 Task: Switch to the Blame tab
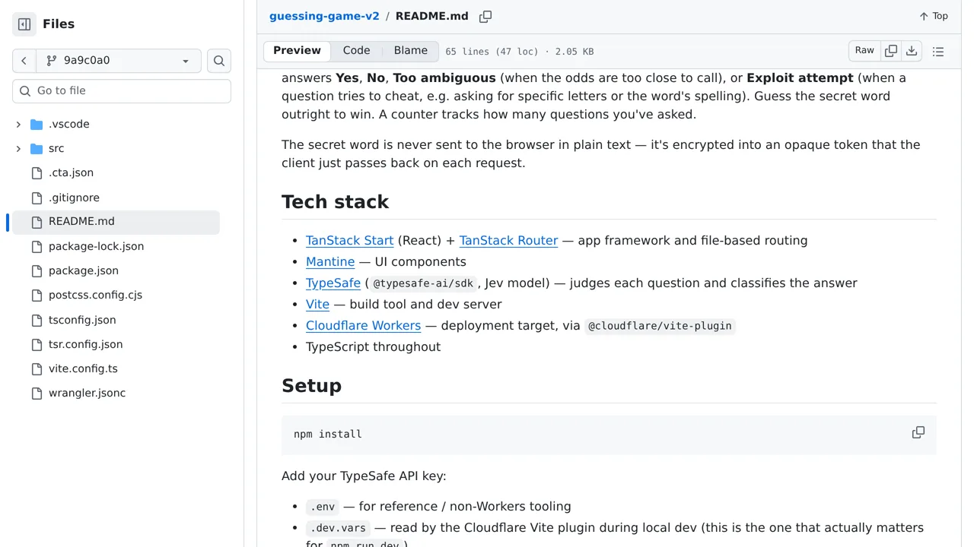(411, 51)
